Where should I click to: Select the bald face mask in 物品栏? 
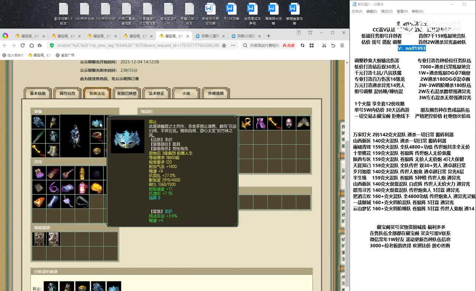point(289,123)
